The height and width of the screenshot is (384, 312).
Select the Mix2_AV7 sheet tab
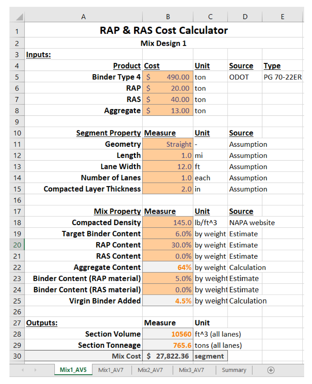coord(150,370)
